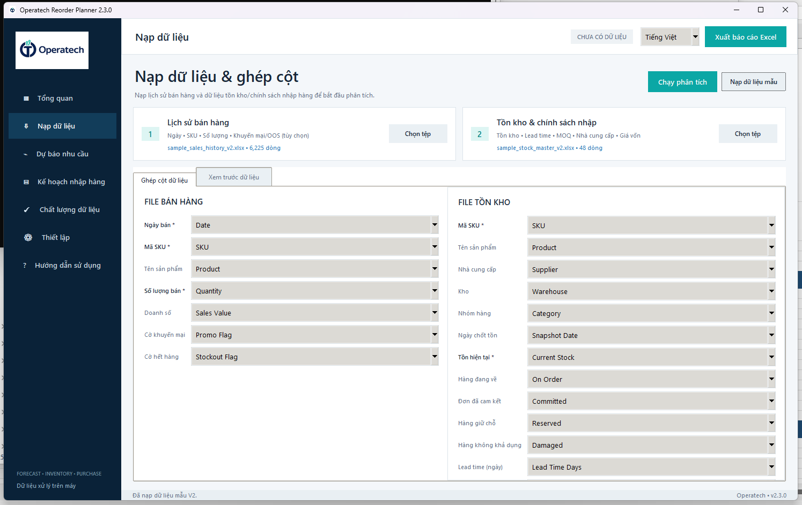Select the Ghép cột dữ liệu tab
802x505 pixels.
click(165, 180)
